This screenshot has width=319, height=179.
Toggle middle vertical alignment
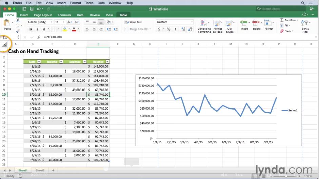click(94, 22)
